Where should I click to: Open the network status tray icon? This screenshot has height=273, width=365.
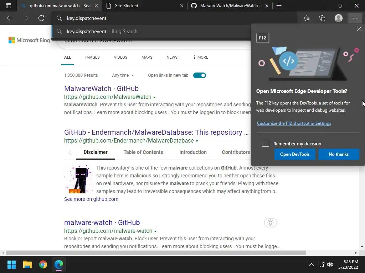(x=322, y=264)
